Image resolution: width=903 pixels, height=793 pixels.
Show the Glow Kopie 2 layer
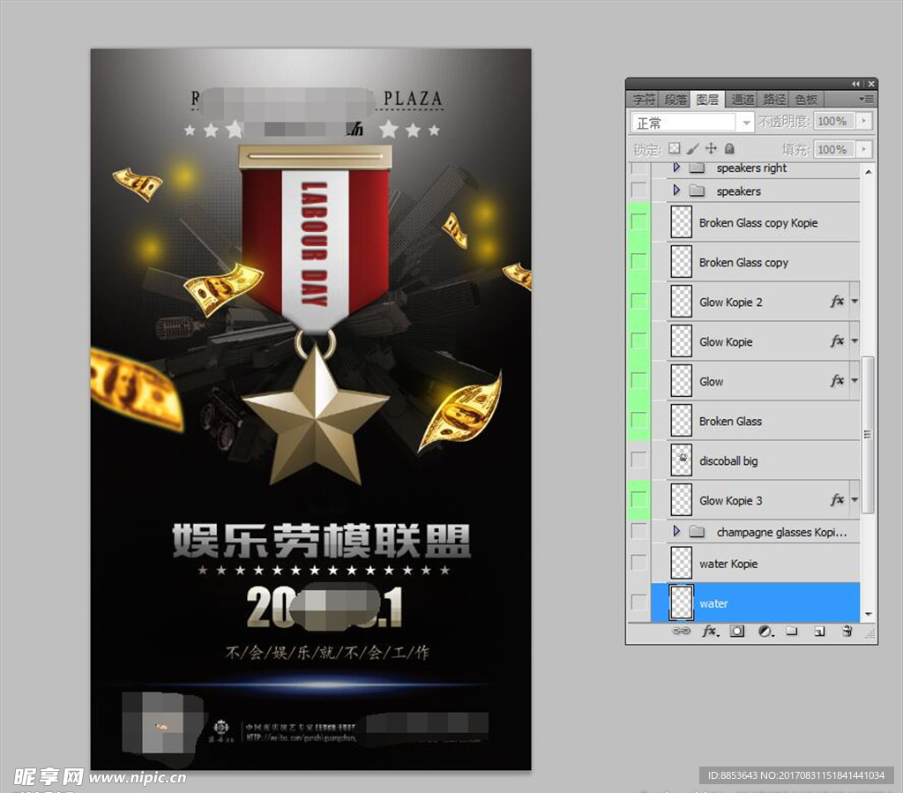click(638, 300)
